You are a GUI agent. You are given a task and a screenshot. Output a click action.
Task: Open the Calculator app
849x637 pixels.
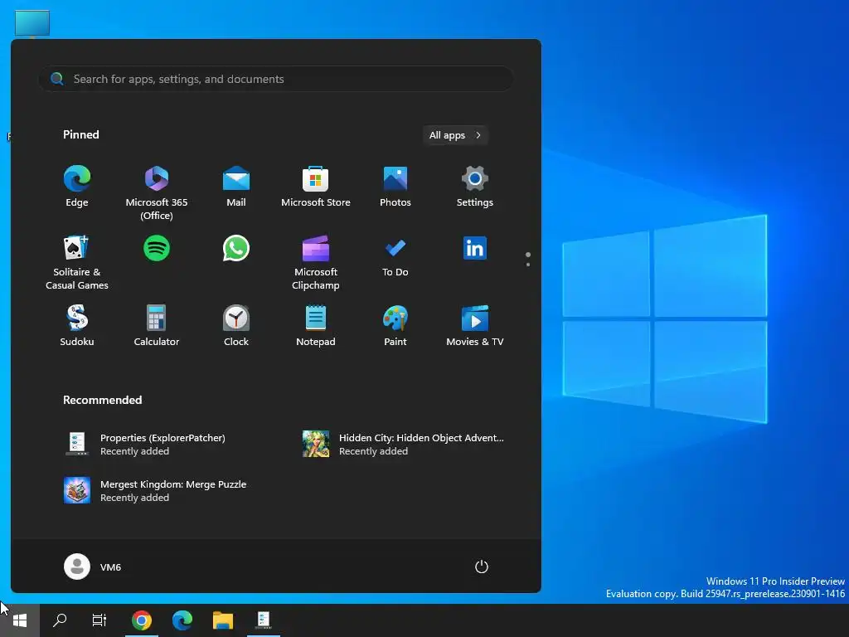(157, 326)
